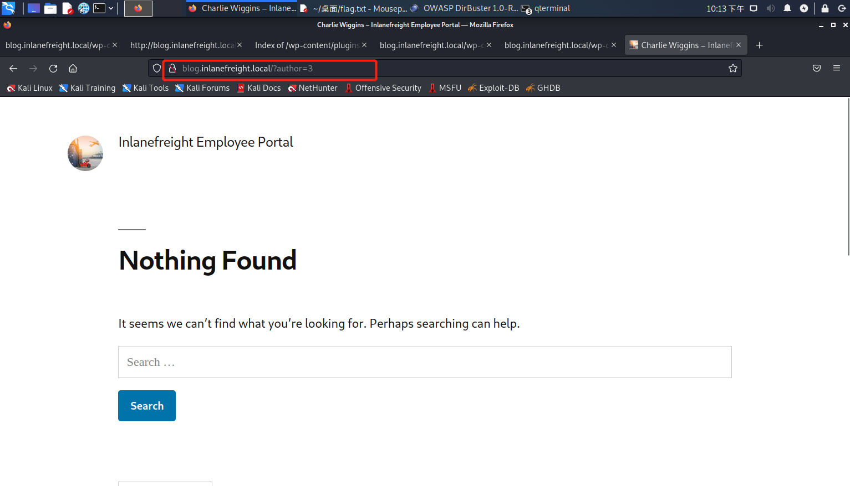Viewport: 850px width, 486px height.
Task: Close the http://blog.inlanefreight.loca tab
Action: point(240,45)
